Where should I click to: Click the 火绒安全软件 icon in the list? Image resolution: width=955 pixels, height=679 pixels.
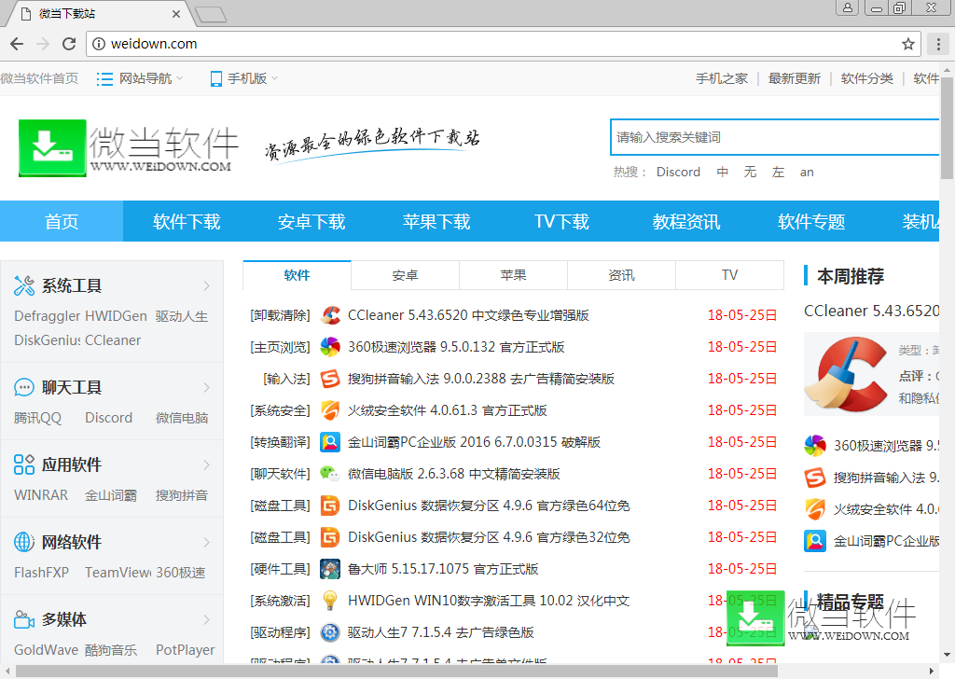(x=330, y=409)
